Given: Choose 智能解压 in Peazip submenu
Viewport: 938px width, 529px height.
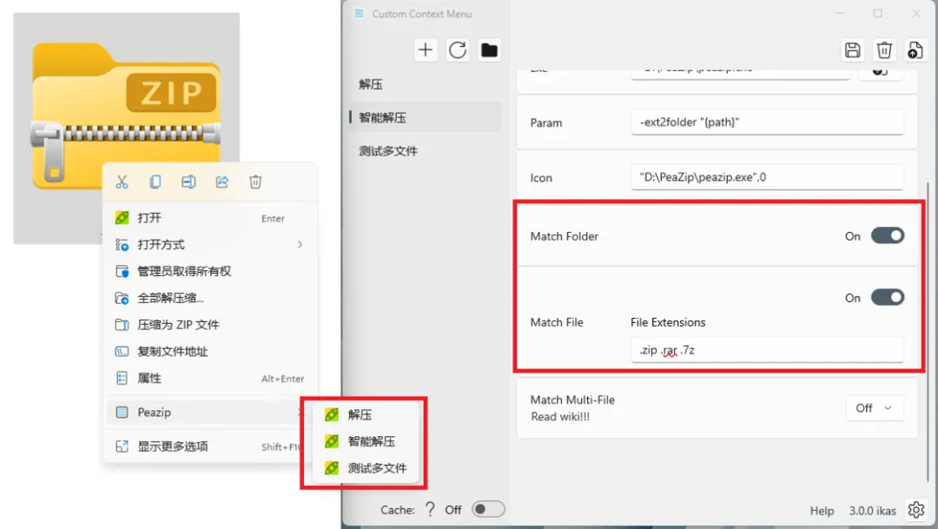Looking at the screenshot, I should click(365, 441).
